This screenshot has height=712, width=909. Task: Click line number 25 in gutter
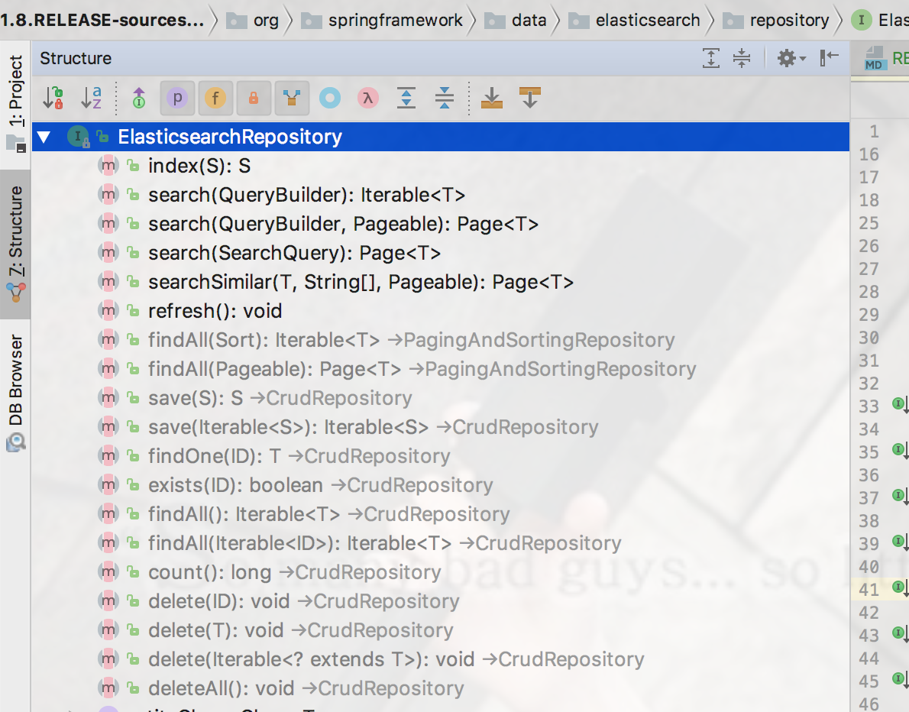[x=869, y=223]
